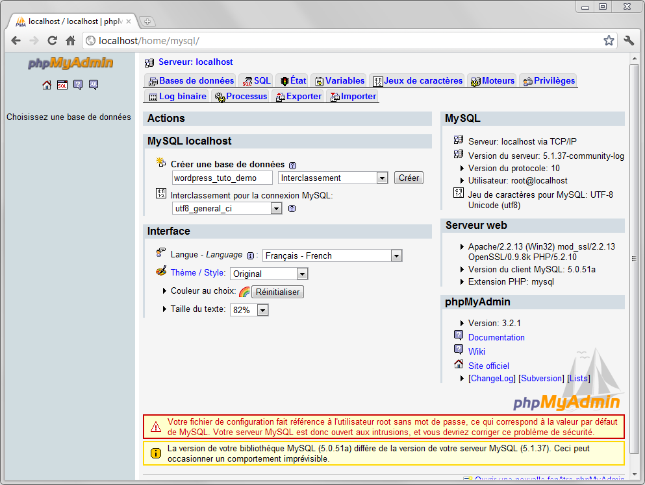
Task: Open the SQL documentation icon in the sidebar
Action: point(94,85)
